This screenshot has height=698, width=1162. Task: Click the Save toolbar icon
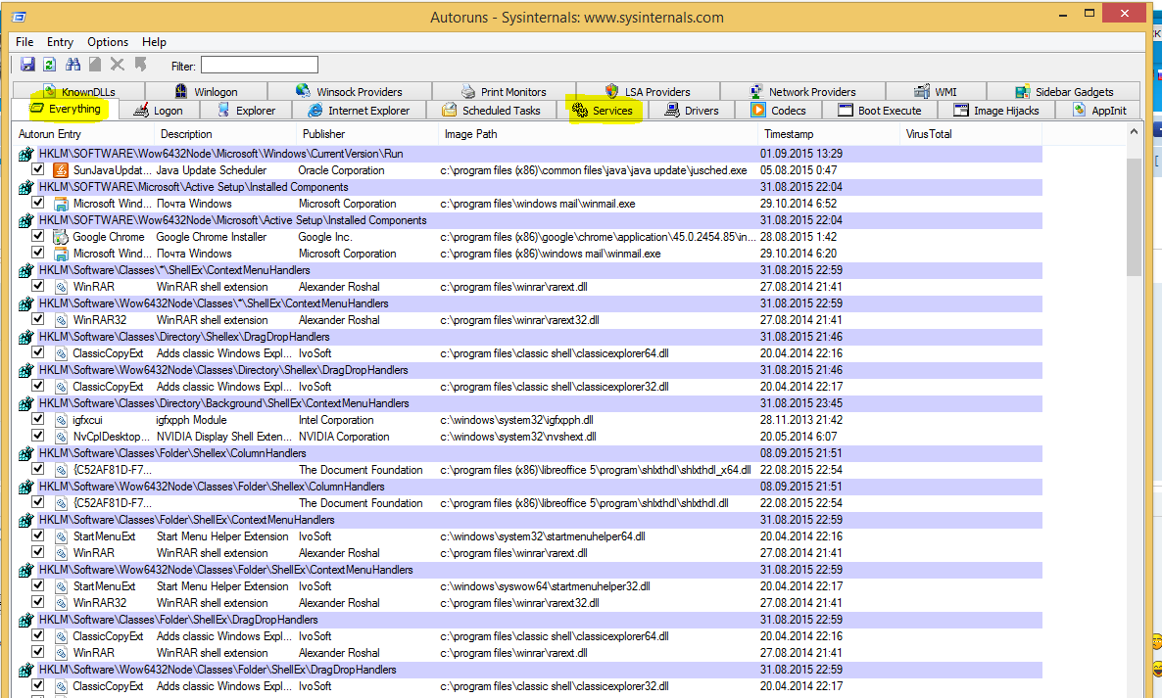(x=27, y=65)
